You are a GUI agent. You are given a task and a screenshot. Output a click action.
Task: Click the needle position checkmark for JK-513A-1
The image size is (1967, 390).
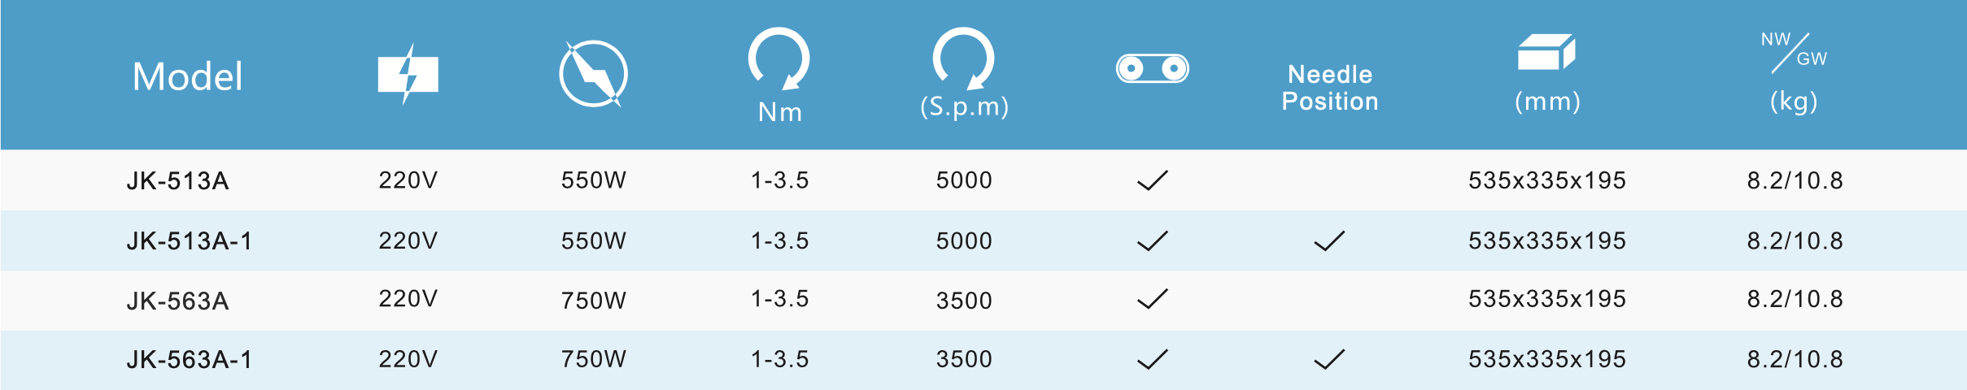[x=1330, y=240]
